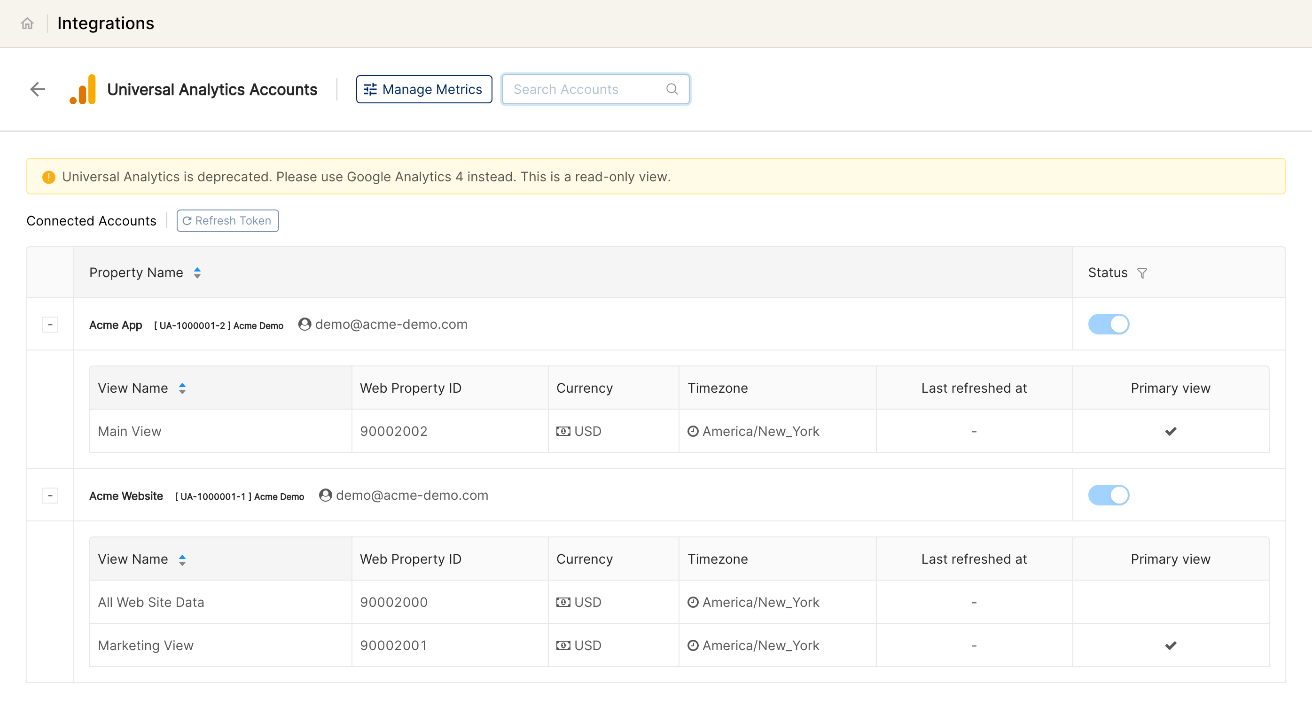The image size is (1312, 714).
Task: Click web property ID 90002001
Action: pyautogui.click(x=394, y=646)
